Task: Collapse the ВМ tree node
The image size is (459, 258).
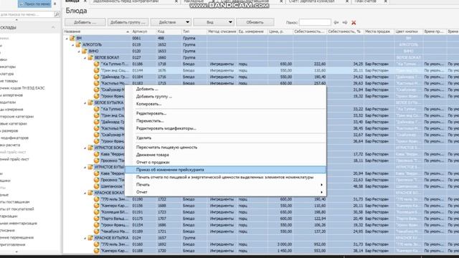Action: pyautogui.click(x=67, y=38)
